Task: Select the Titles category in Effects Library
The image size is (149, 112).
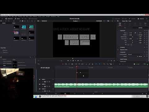Action: tap(4, 66)
